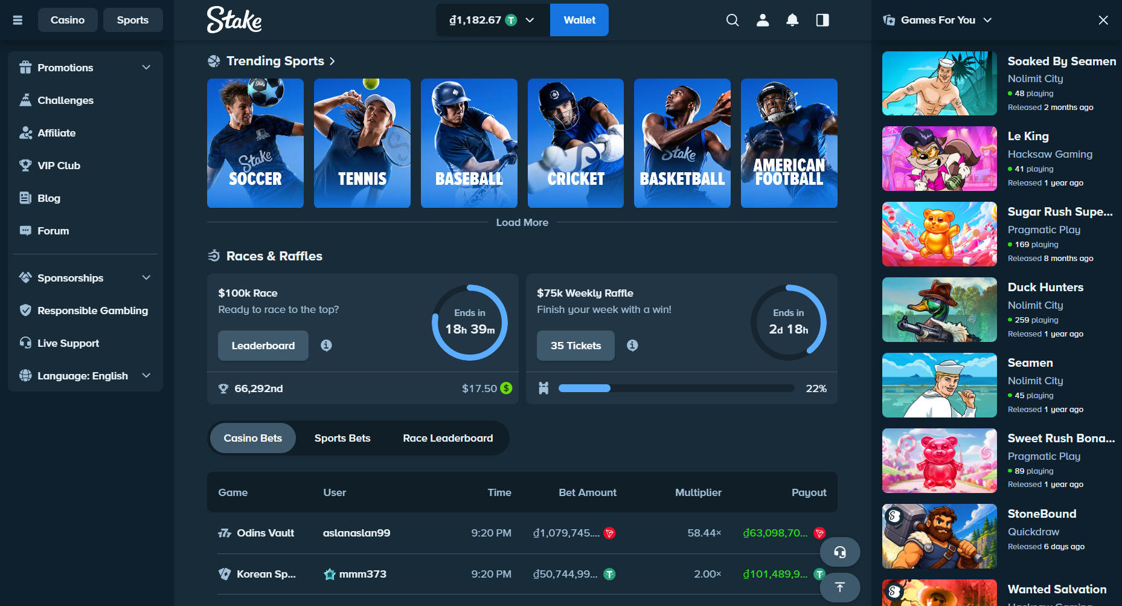Click the Trending Sports ball icon
This screenshot has width=1122, height=606.
coord(214,61)
